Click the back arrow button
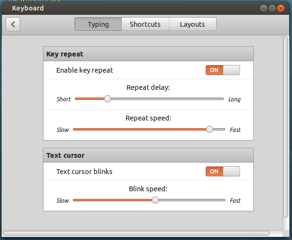This screenshot has height=240, width=292. pyautogui.click(x=13, y=24)
